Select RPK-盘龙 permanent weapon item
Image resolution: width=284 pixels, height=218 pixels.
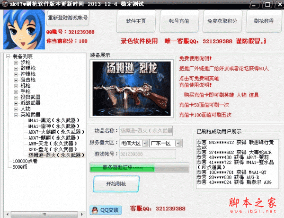(53, 149)
